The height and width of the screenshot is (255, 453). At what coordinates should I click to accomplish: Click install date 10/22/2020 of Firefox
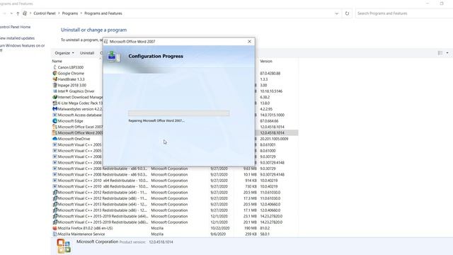point(220,228)
